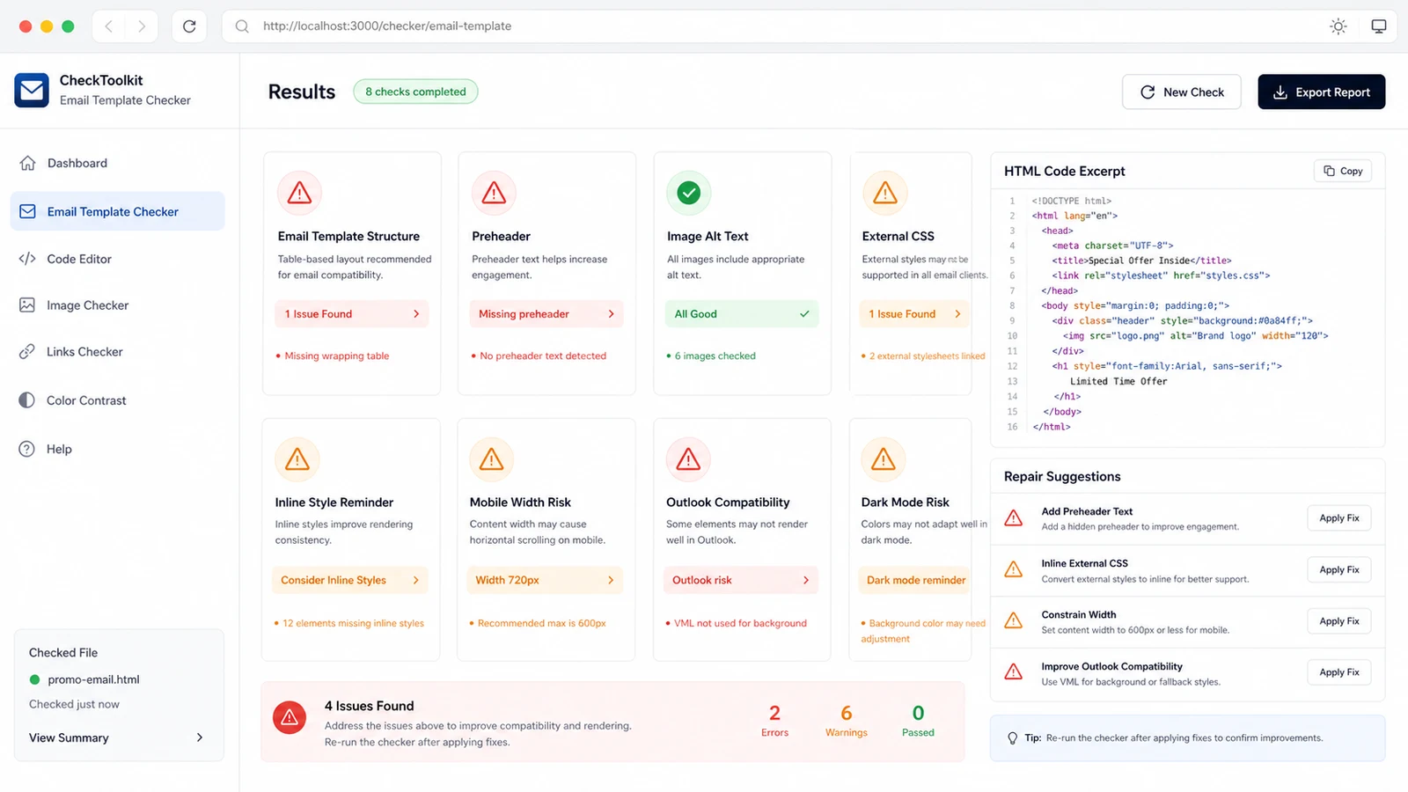Click the External CSS warning triangle icon
This screenshot has width=1408, height=792.
(x=884, y=193)
